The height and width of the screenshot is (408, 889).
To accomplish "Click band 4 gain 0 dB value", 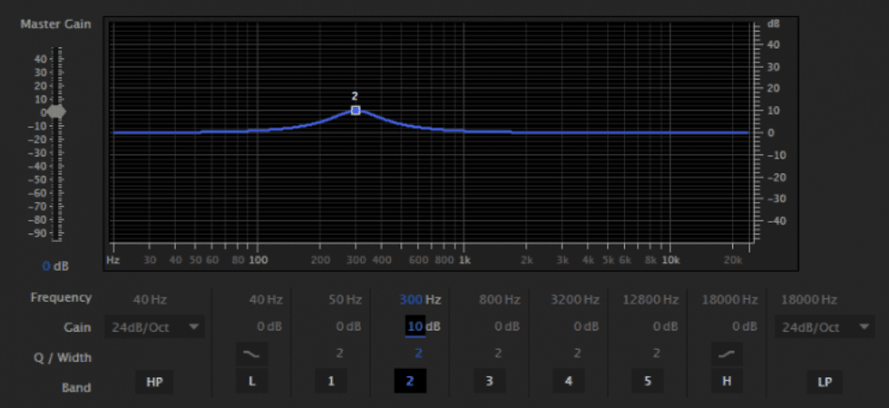I will [586, 326].
